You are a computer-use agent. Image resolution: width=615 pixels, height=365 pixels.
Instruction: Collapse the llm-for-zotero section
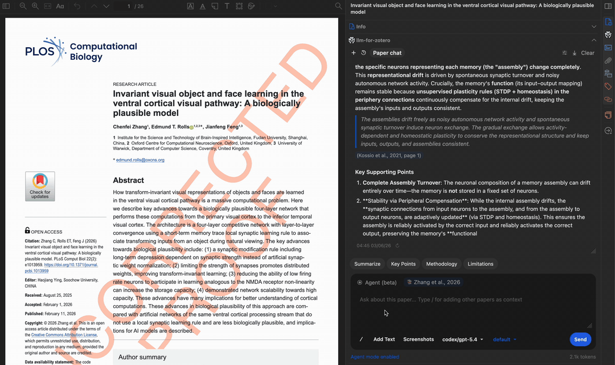coord(594,40)
